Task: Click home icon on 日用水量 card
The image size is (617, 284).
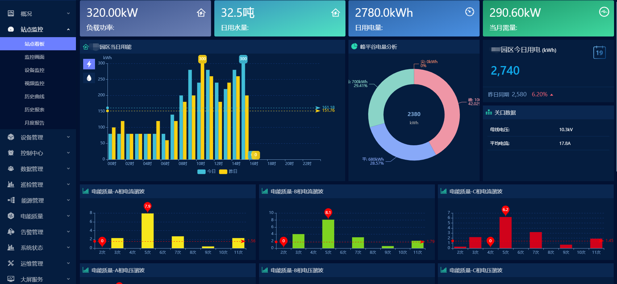Action: point(336,13)
